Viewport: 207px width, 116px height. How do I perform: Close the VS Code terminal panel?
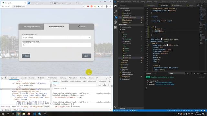coord(205,73)
